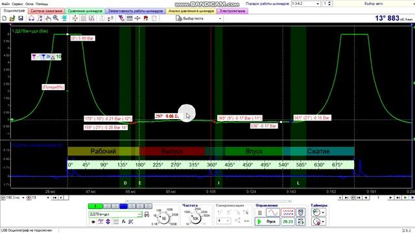The image size is (415, 233).
Task: Click the table grid toolbar icon
Action: click(130, 18)
